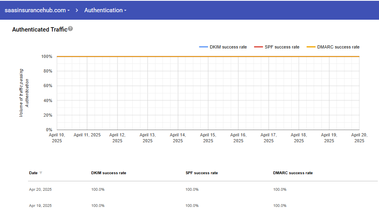Viewport: 379px width, 214px height.
Task: Click the DMARC success rate column header
Action: pos(293,173)
